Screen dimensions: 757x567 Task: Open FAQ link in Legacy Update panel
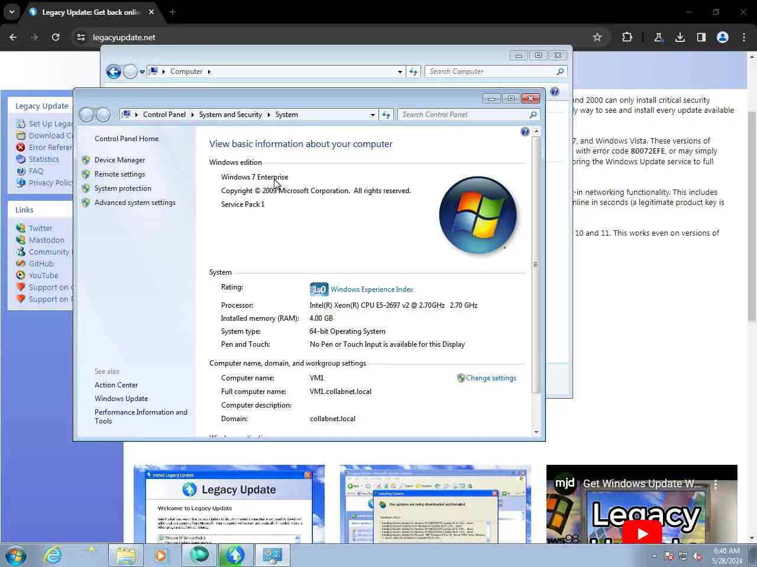[35, 171]
